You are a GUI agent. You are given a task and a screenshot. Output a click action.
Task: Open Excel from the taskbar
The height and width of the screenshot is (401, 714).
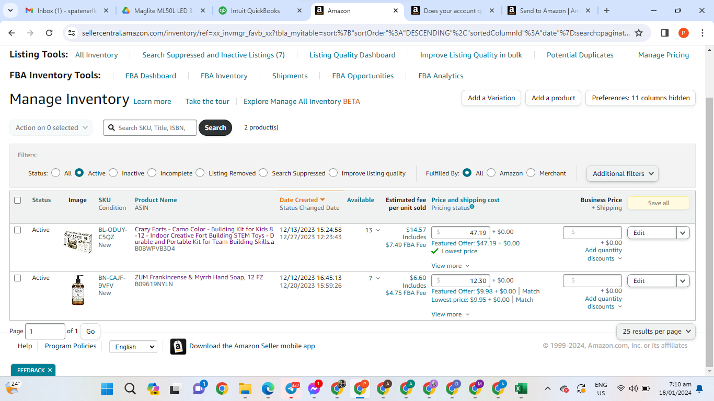(x=521, y=388)
